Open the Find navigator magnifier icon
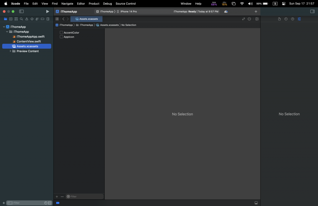 (21, 19)
